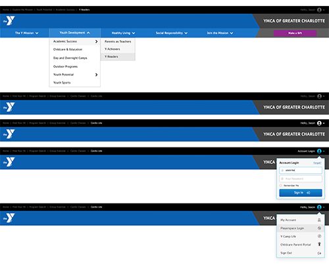
Task: Click the arrow icon on the Sign In button
Action: [x=308, y=193]
